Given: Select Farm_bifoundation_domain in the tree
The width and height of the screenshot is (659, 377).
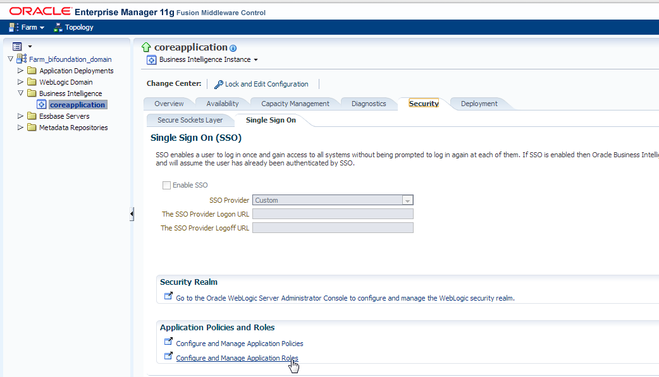Looking at the screenshot, I should [70, 59].
